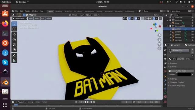Switch to the Sculpting workspace tab
This screenshot has height=110, width=195.
point(68,12)
